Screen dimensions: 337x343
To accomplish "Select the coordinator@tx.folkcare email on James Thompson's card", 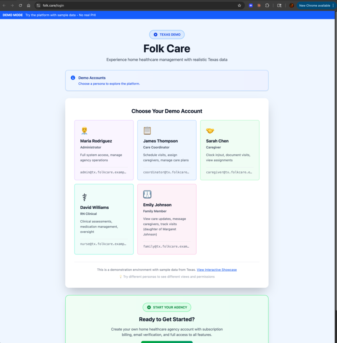I will tap(166, 172).
